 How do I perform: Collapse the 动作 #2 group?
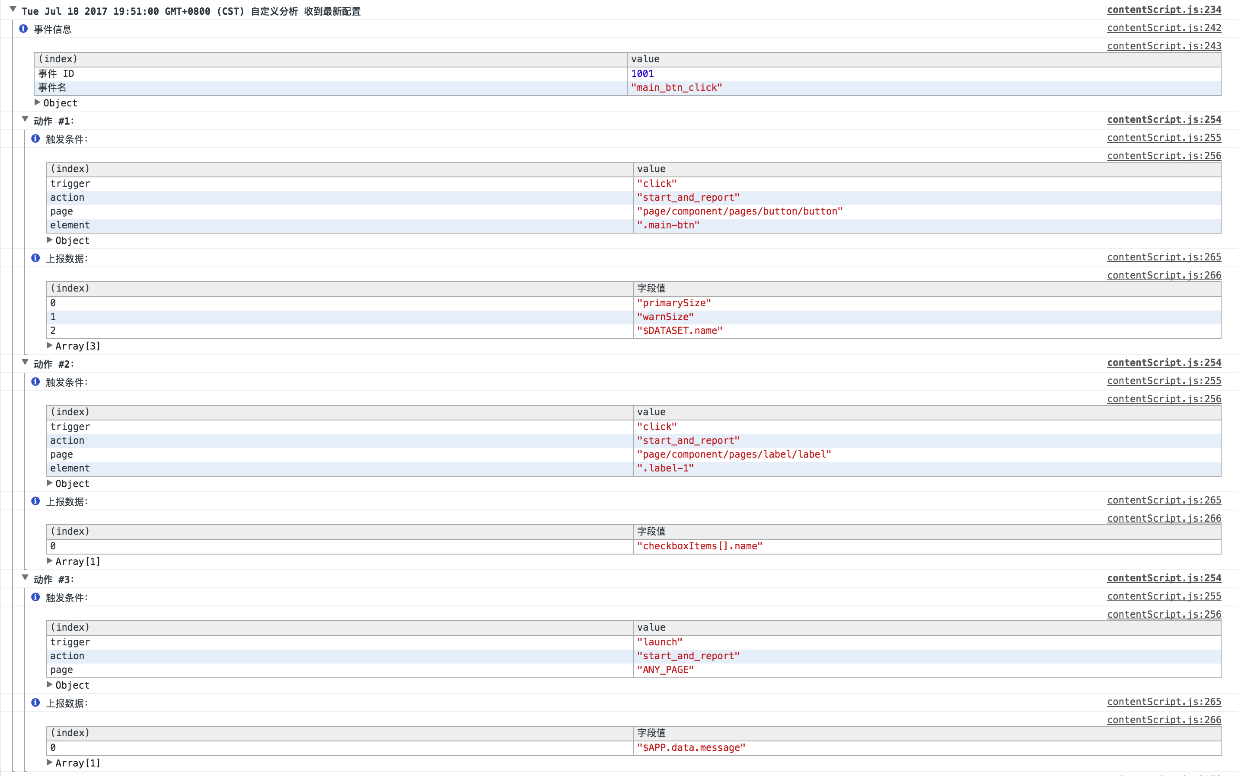coord(25,362)
